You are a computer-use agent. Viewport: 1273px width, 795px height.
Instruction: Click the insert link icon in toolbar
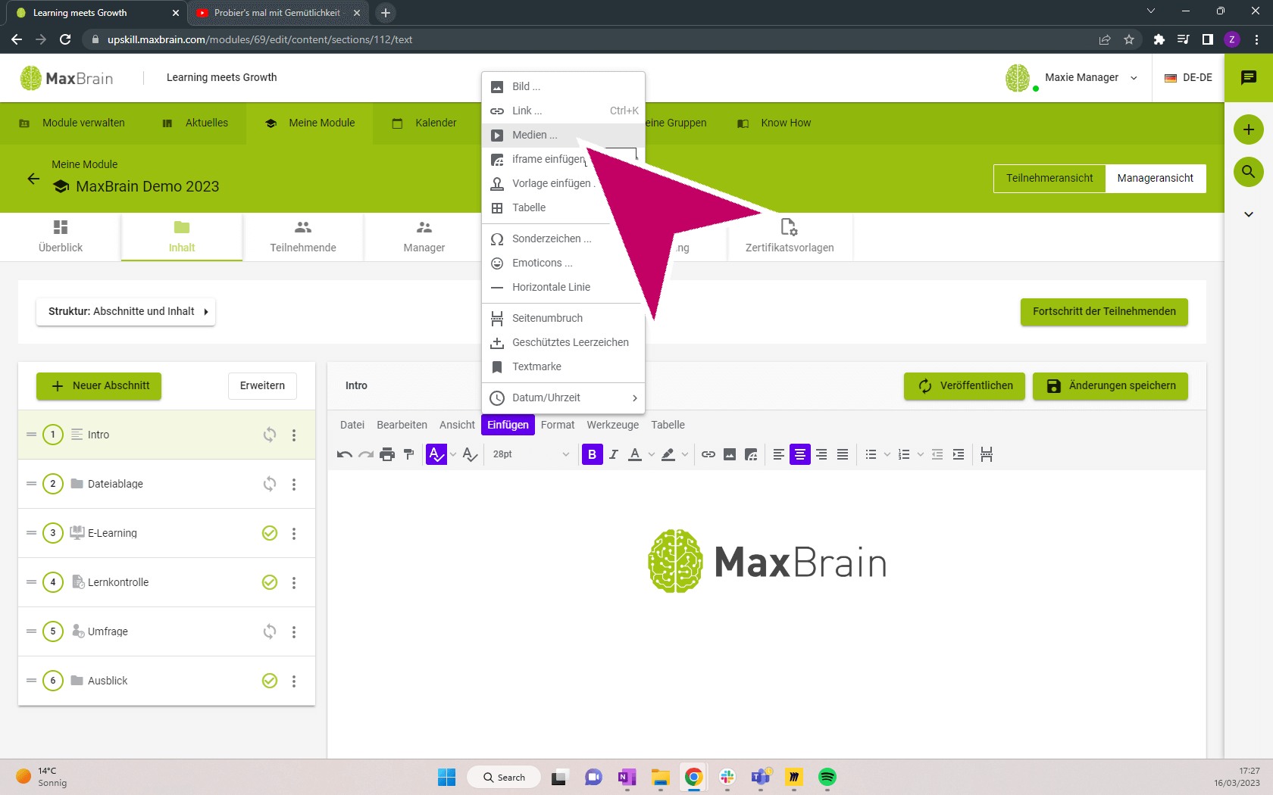[708, 454]
